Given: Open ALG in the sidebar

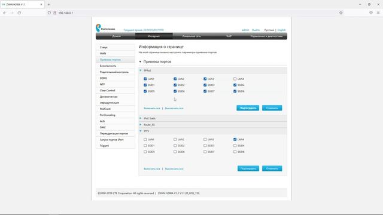Looking at the screenshot, I should pyautogui.click(x=115, y=121).
